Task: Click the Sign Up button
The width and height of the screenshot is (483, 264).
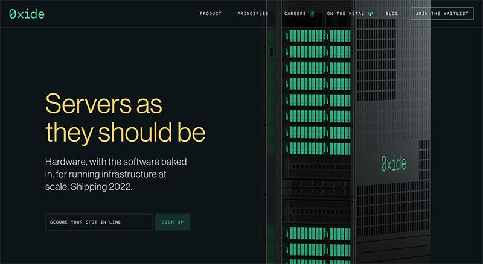Action: tap(173, 222)
